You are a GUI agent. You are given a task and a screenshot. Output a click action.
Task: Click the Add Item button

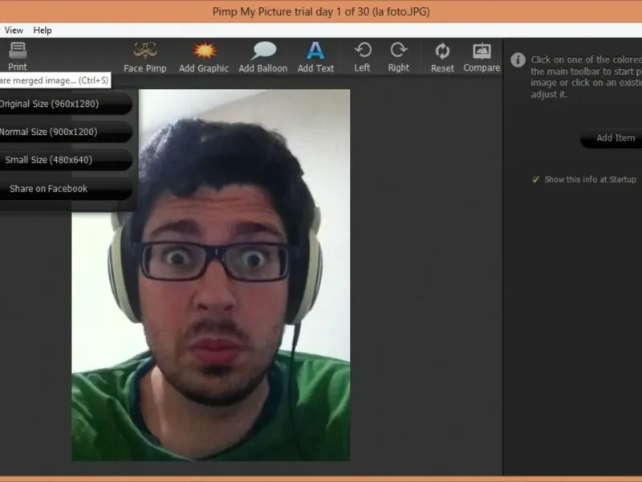[x=611, y=138]
